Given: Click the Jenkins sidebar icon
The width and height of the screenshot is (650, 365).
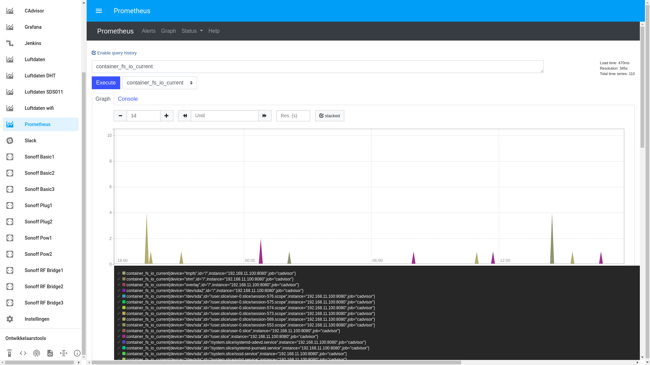Looking at the screenshot, I should tap(10, 43).
